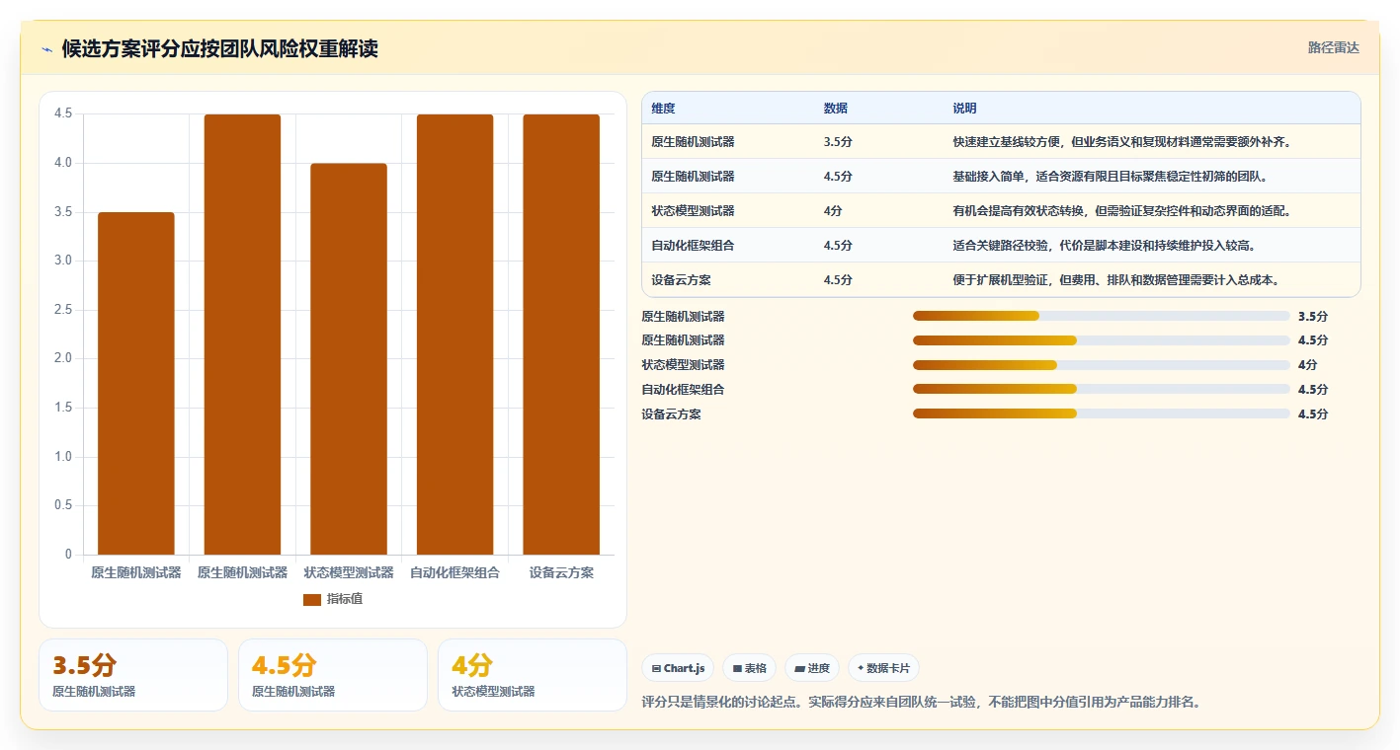Click the 状态模型测试器 progress bar showing 4分
Image resolution: width=1400 pixels, height=750 pixels.
click(1102, 365)
